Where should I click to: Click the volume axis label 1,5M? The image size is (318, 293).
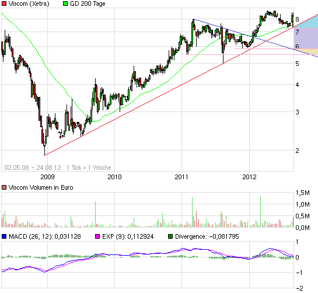click(x=303, y=193)
